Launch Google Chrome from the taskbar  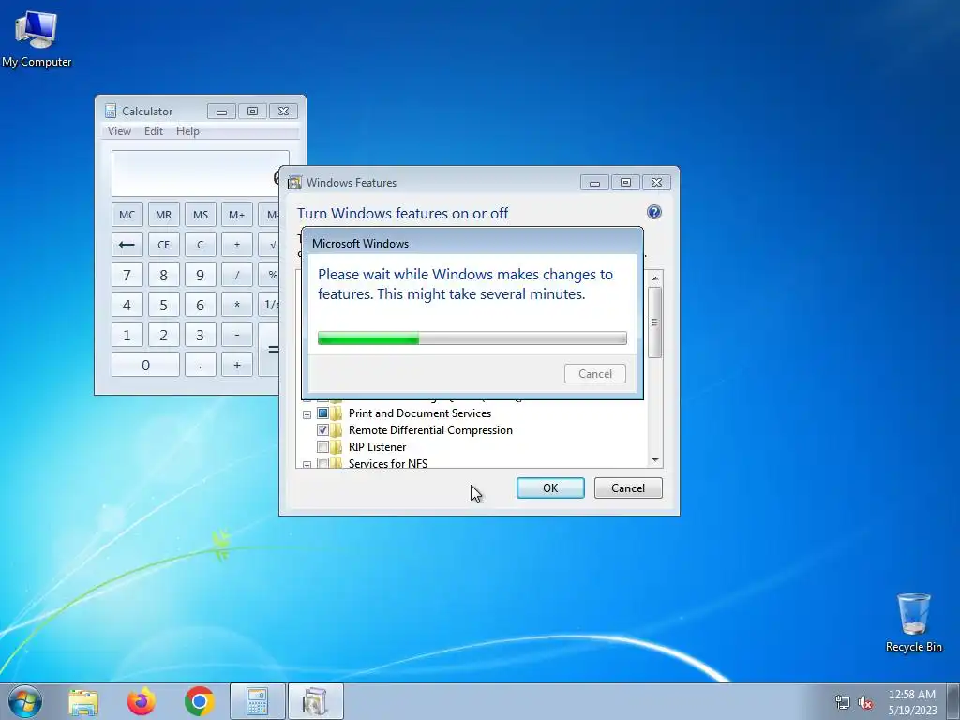point(199,701)
